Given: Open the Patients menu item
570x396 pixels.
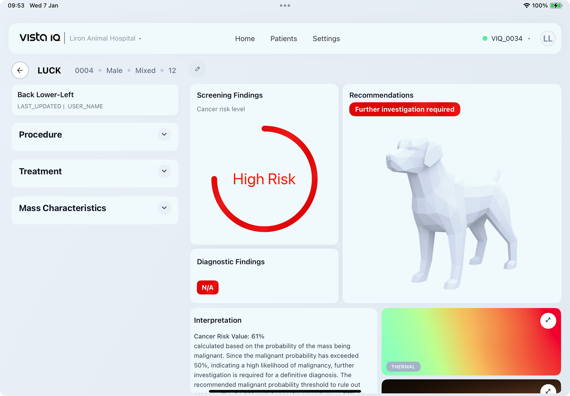Looking at the screenshot, I should [284, 39].
